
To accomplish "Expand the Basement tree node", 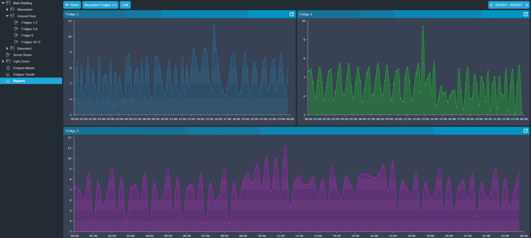I will coord(7,48).
